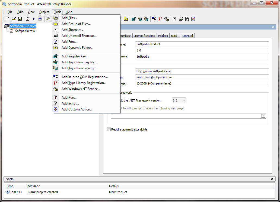Select Add Windows NT Service entry
280x202 pixels.
click(x=86, y=89)
